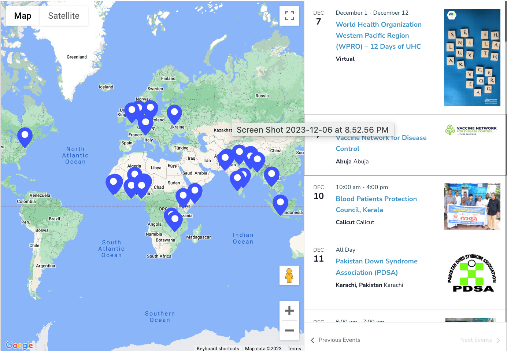Click the 'Virtual' location text

345,59
